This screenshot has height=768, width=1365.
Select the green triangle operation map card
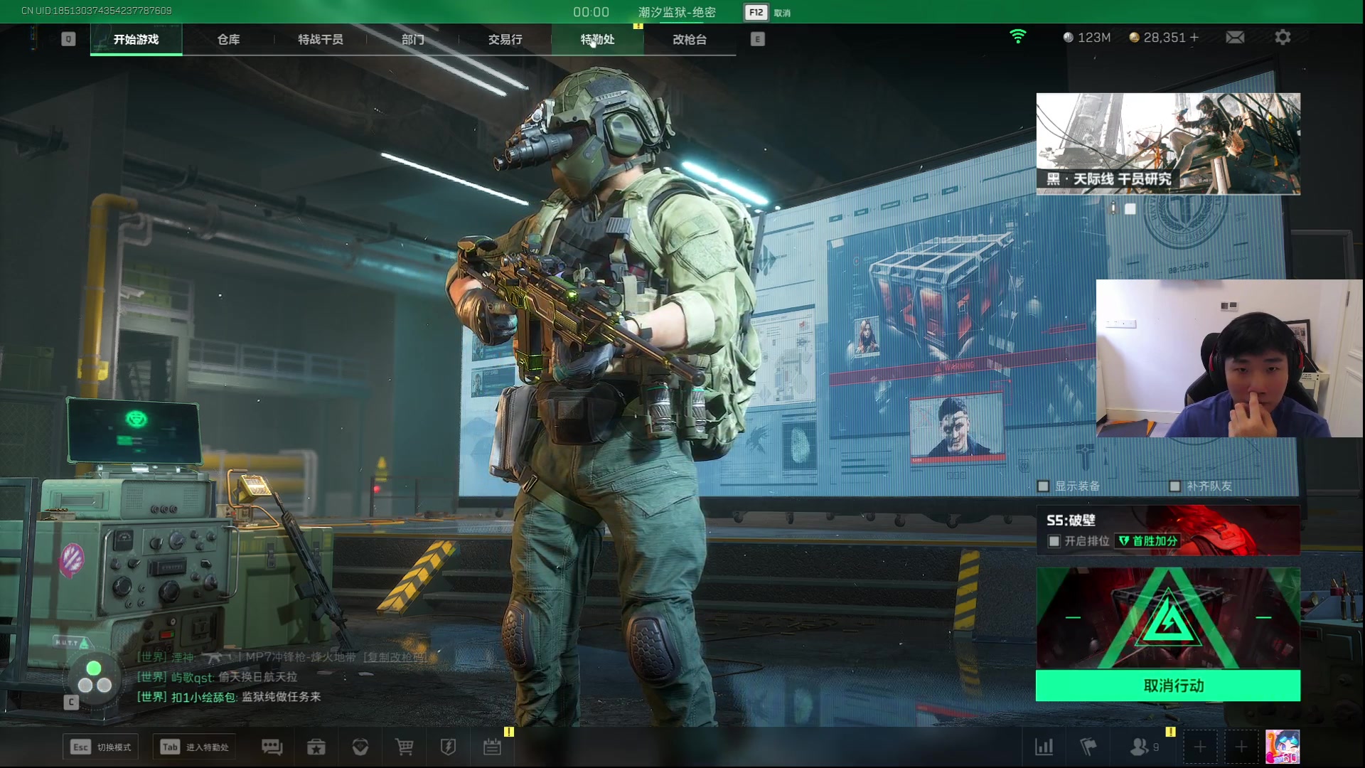click(1168, 618)
